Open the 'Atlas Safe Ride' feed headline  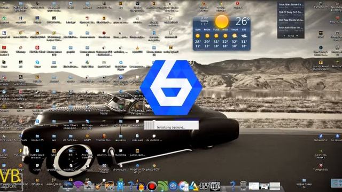291,28
